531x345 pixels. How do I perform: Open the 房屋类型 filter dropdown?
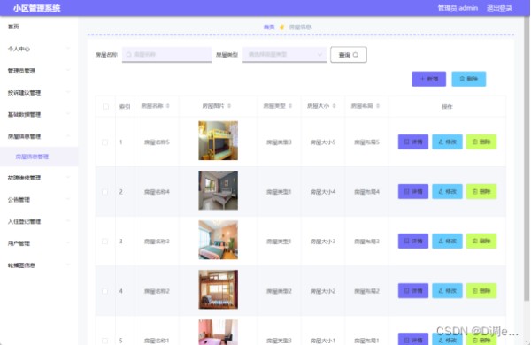click(x=284, y=55)
